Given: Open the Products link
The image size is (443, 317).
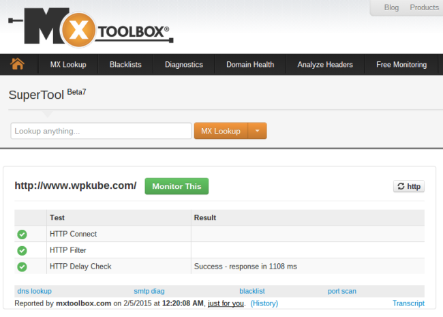Looking at the screenshot, I should click(x=425, y=7).
